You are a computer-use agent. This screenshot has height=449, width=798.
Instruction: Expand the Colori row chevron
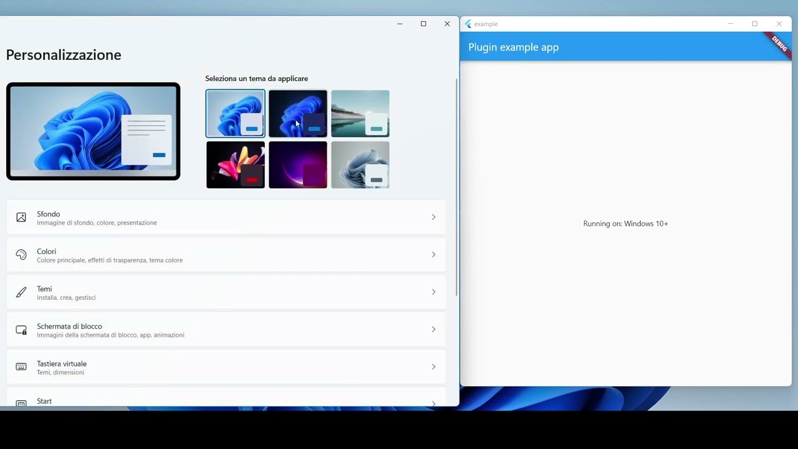coord(433,254)
